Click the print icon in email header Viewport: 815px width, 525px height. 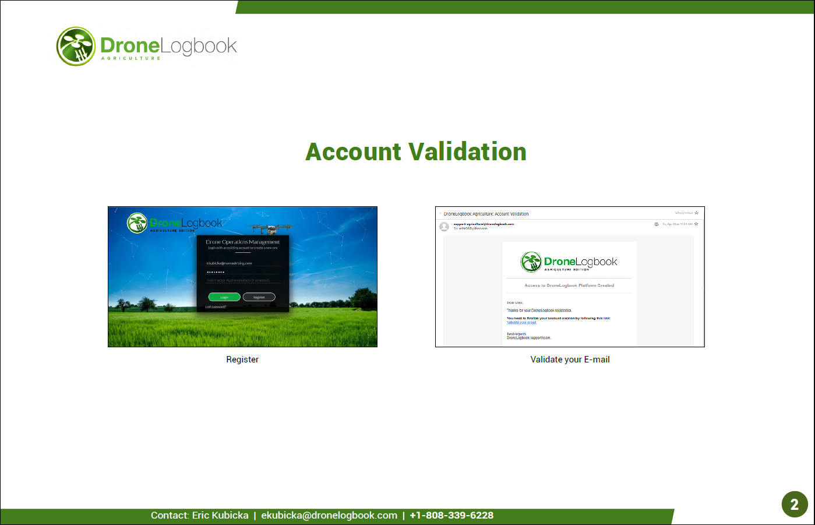(657, 224)
